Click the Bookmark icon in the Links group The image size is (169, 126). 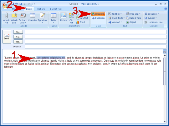coord(93,18)
